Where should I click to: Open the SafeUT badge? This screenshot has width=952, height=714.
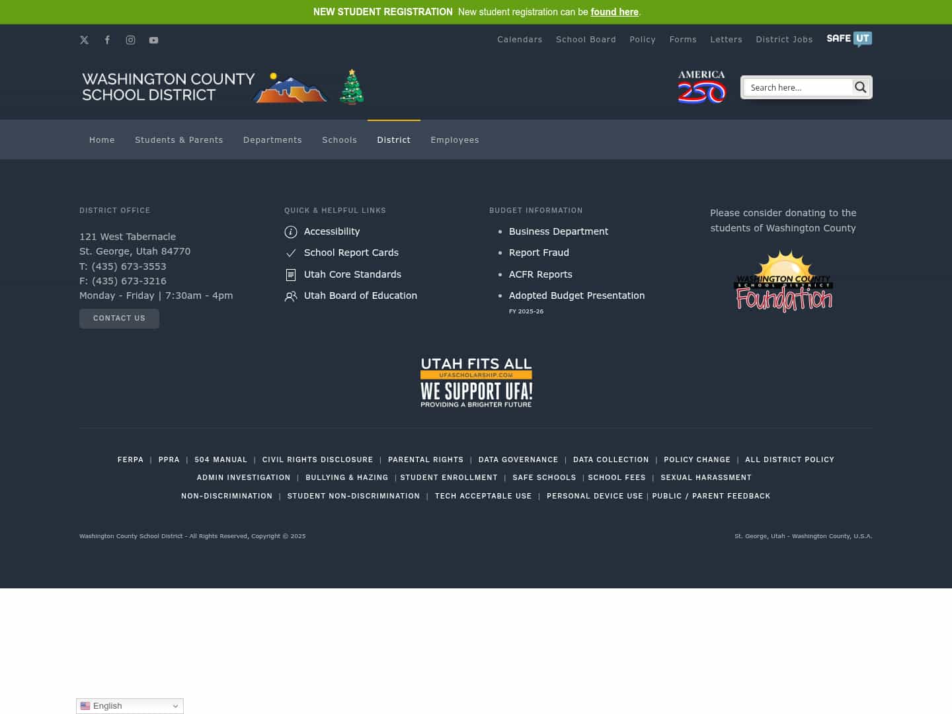[849, 39]
